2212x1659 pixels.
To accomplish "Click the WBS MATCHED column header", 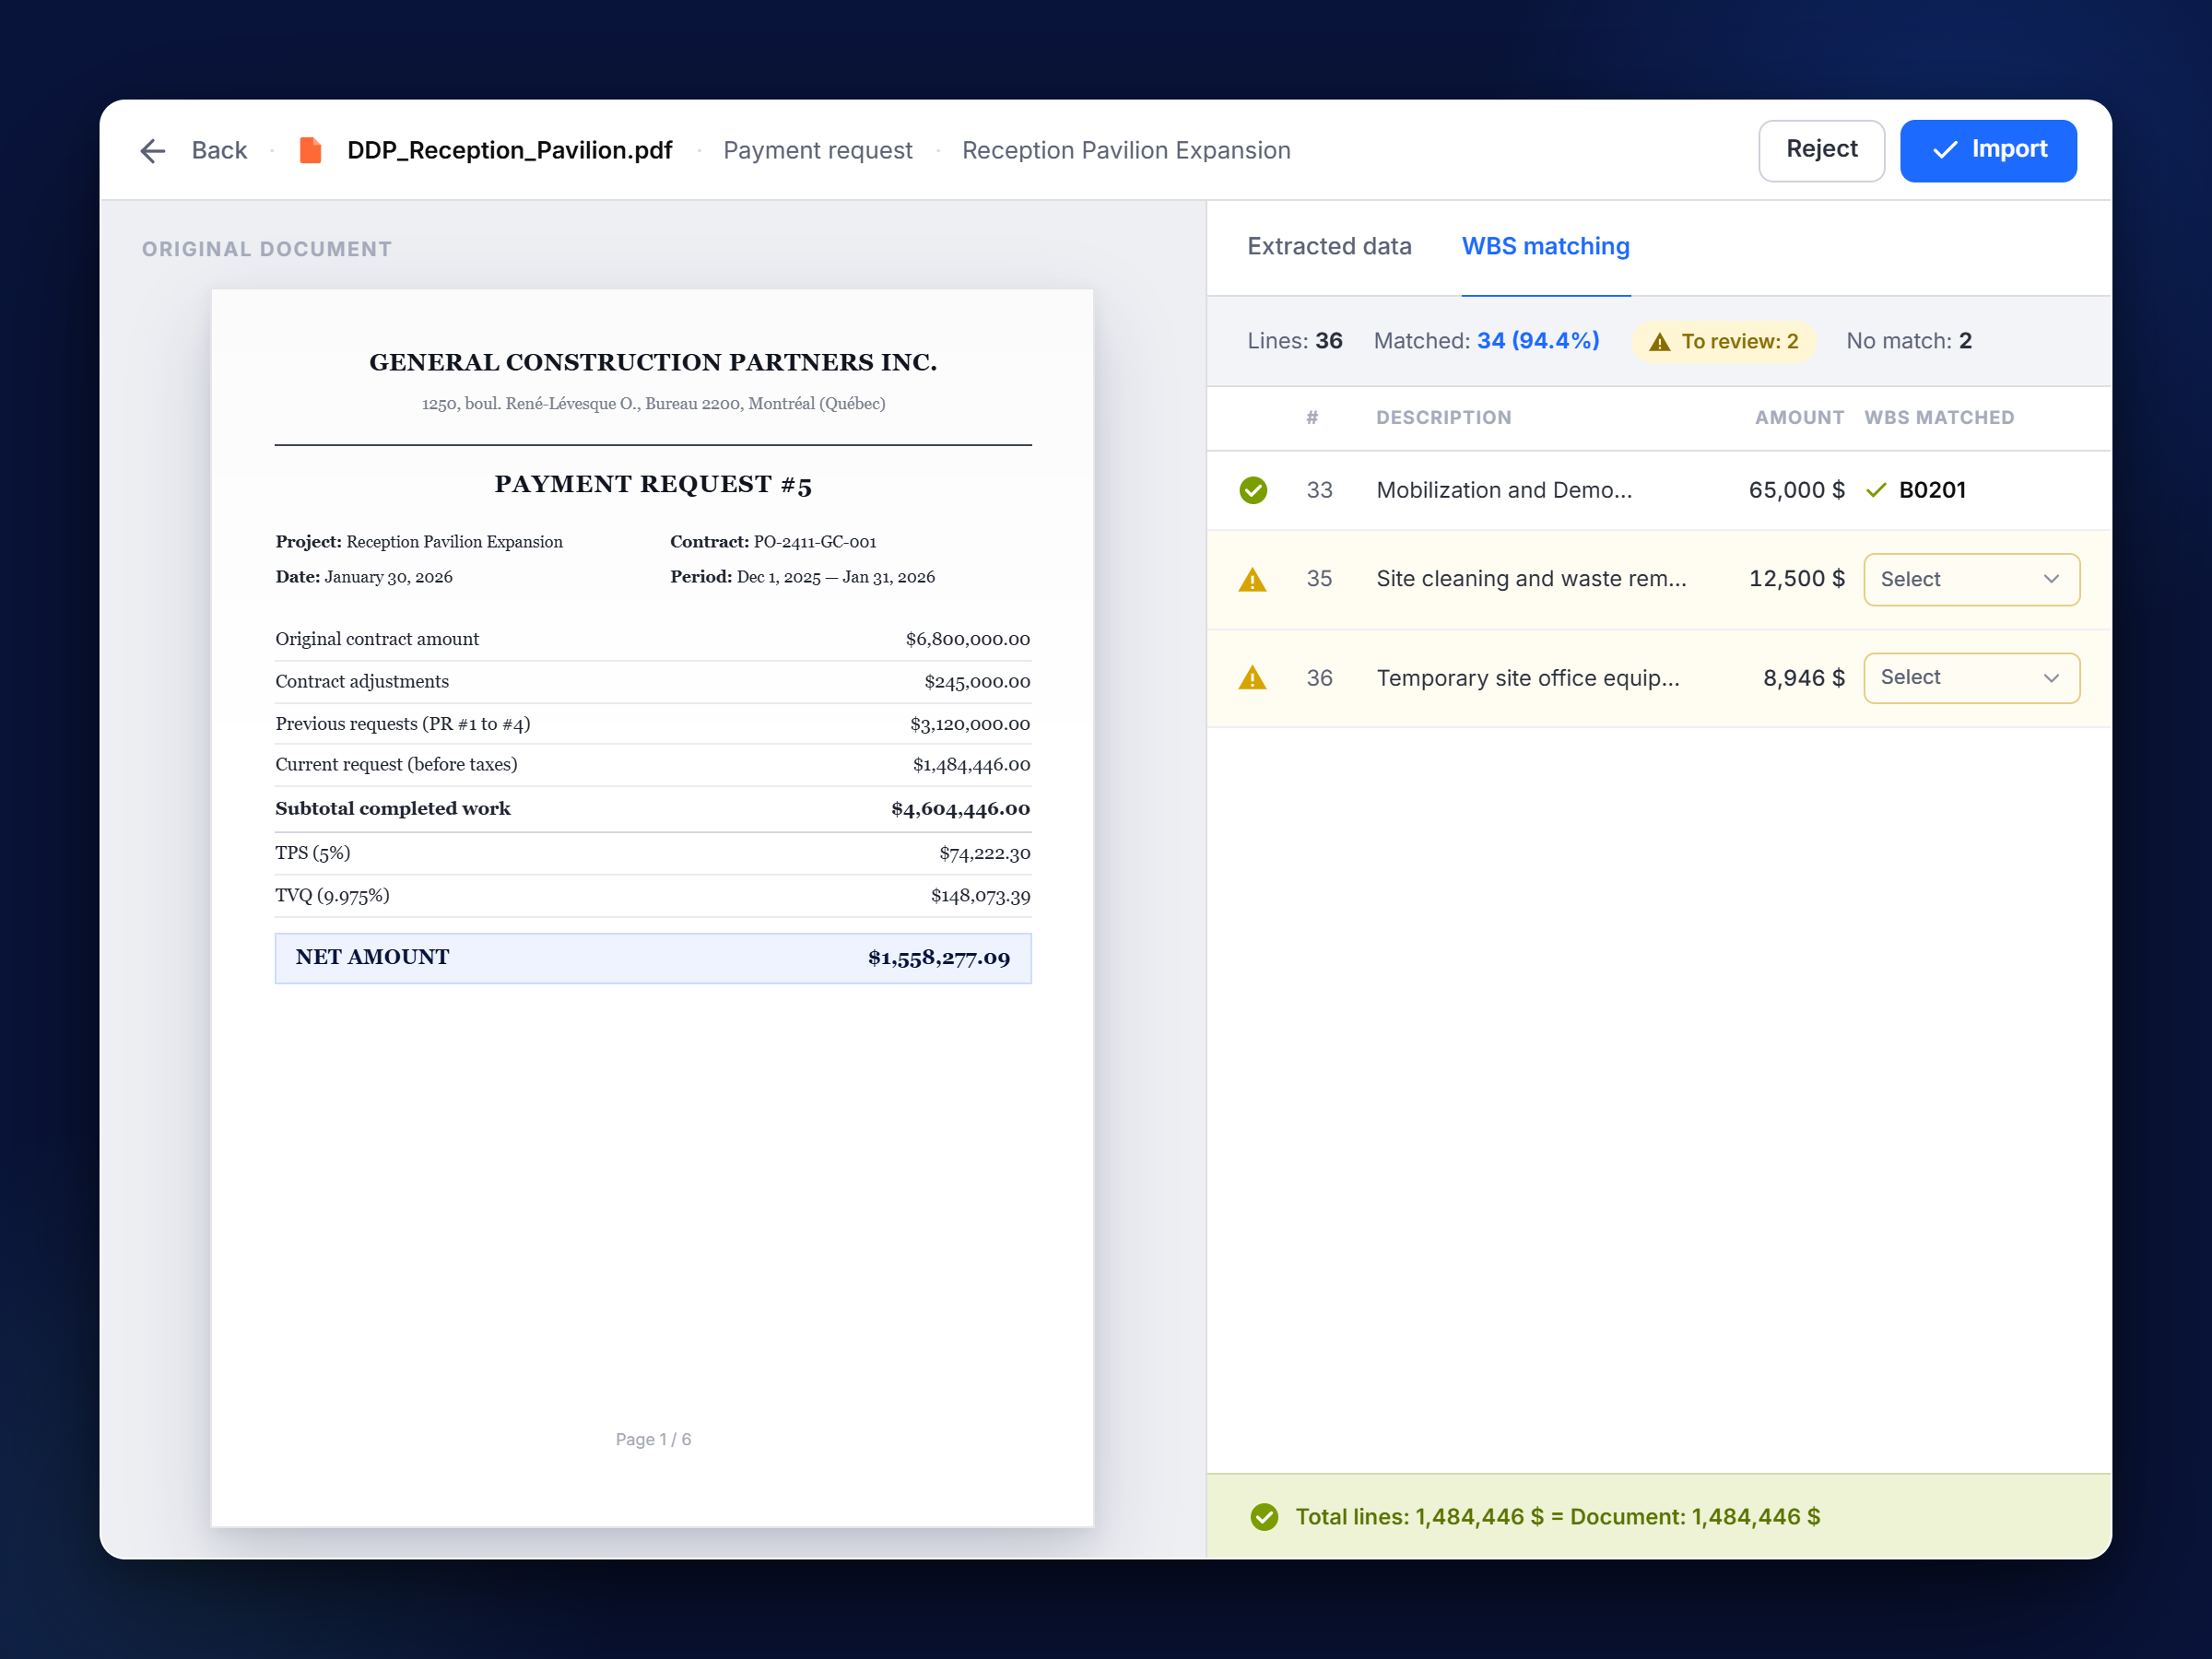I will coord(1939,418).
